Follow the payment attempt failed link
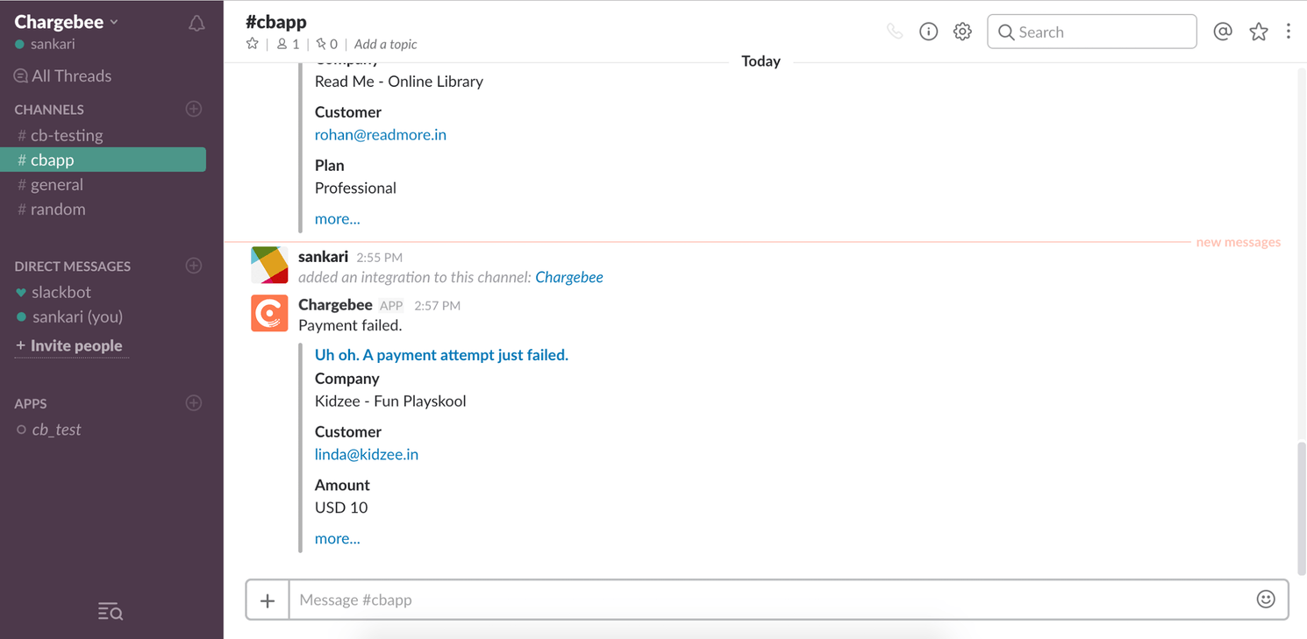The height and width of the screenshot is (639, 1307). 441,354
